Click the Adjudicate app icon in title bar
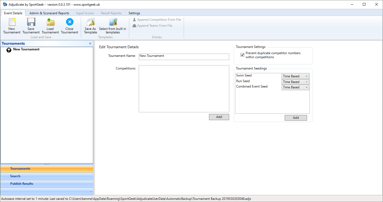 pos(5,5)
